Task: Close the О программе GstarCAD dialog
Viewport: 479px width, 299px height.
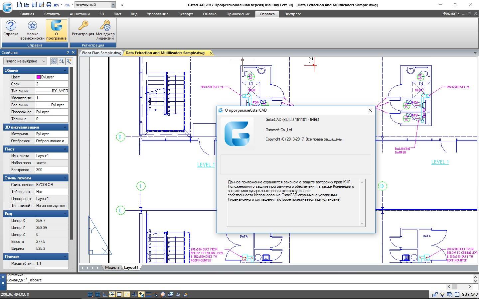Action: pos(370,110)
